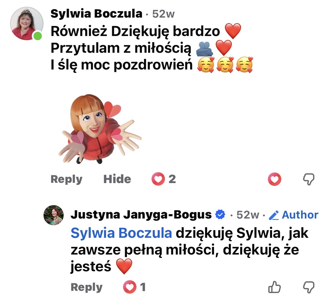Click the 52w timestamp on Sylwia's comment
The width and height of the screenshot is (329, 307).
163,14
